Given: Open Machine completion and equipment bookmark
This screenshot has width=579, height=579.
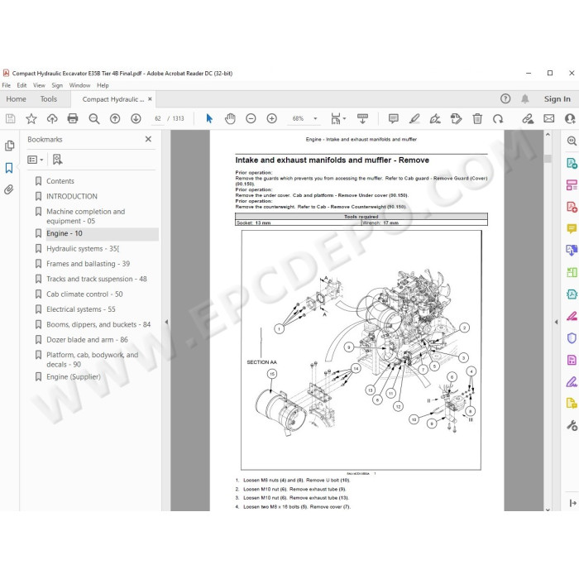Looking at the screenshot, I should pyautogui.click(x=86, y=216).
